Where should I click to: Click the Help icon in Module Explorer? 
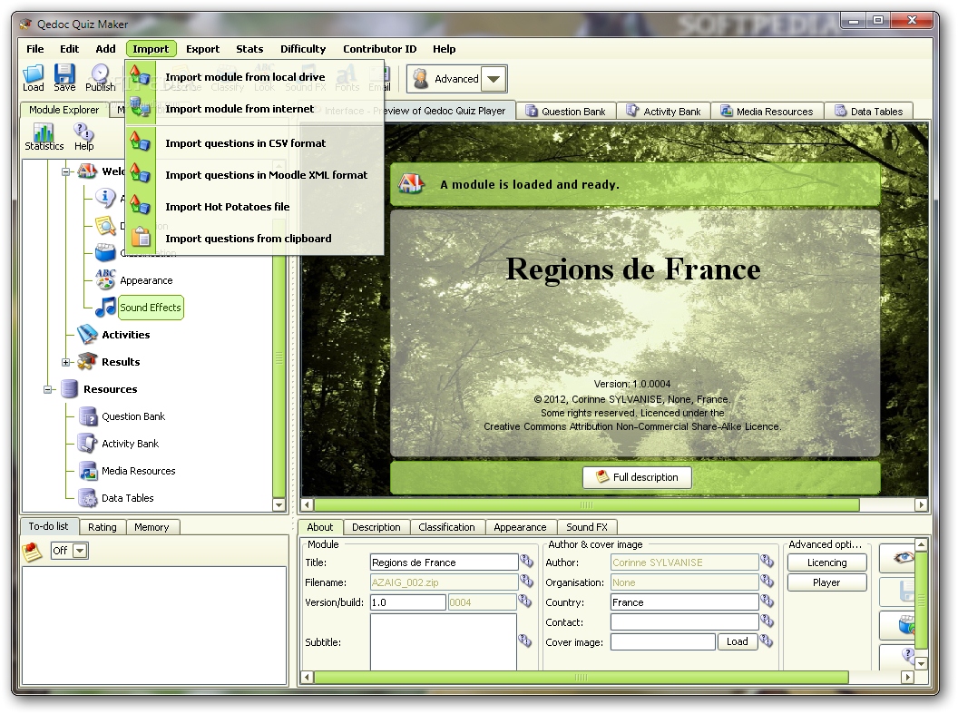(83, 132)
